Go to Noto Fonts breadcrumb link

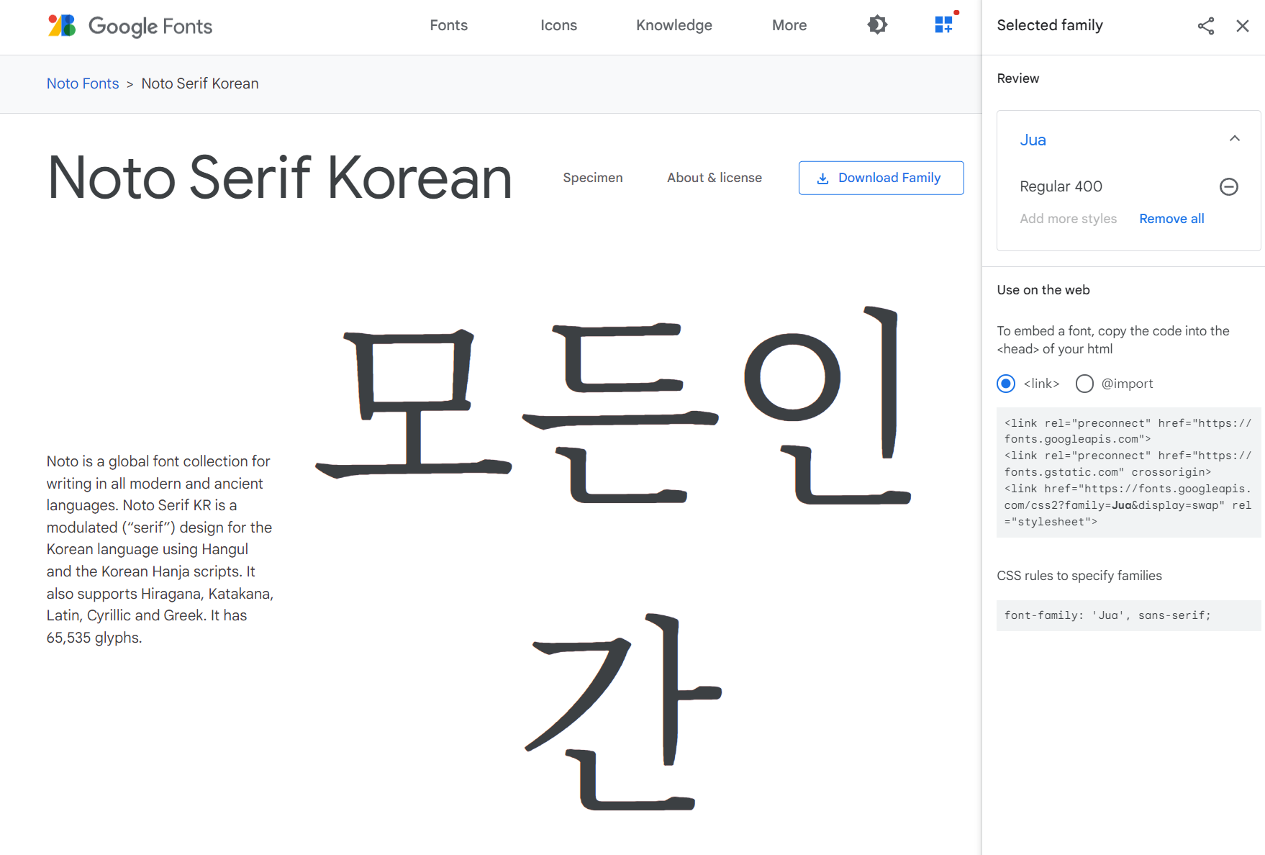[x=83, y=83]
